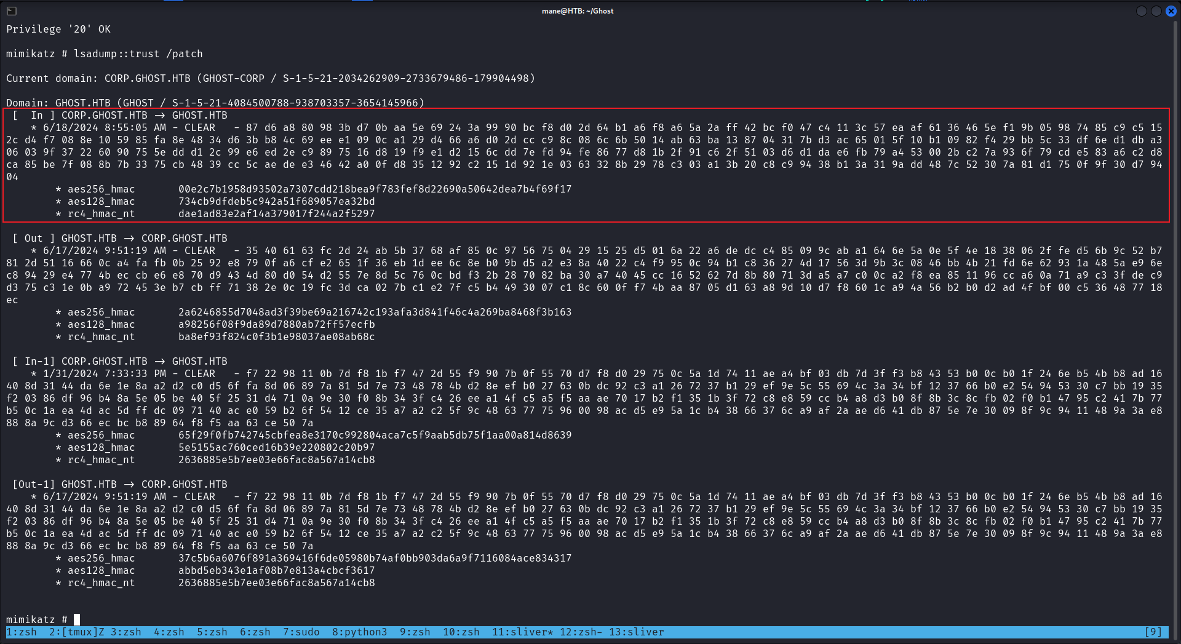Screen dimensions: 1181x644
Task: Click aes128_hmac hash 5e5155ac760ced16b39e220802c20b97
Action: pos(277,447)
